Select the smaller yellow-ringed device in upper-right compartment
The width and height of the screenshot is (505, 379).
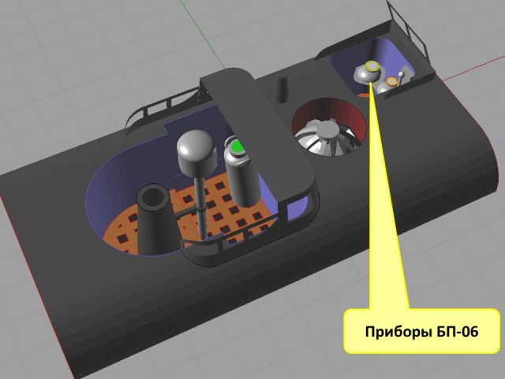tap(391, 82)
